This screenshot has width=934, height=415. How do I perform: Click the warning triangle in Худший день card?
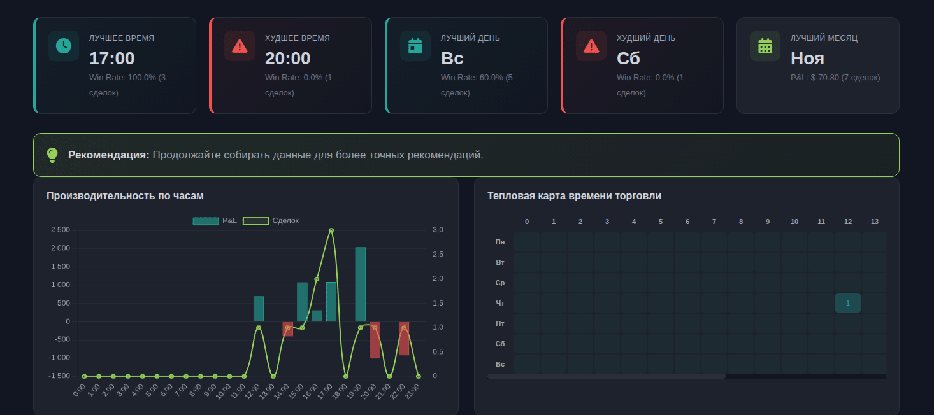(x=591, y=46)
